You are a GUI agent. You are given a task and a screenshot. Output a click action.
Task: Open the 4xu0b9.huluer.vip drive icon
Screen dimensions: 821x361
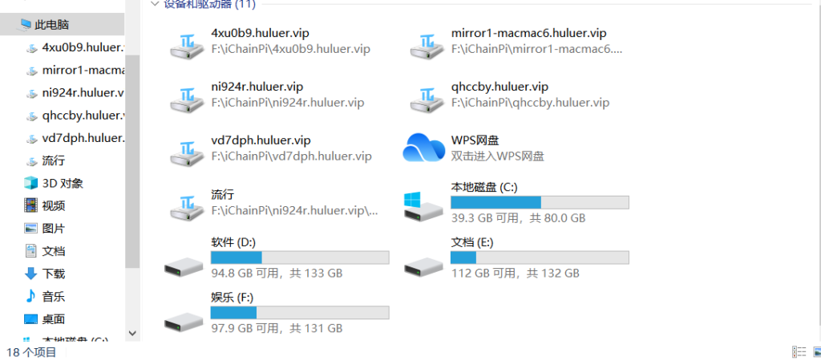click(188, 45)
